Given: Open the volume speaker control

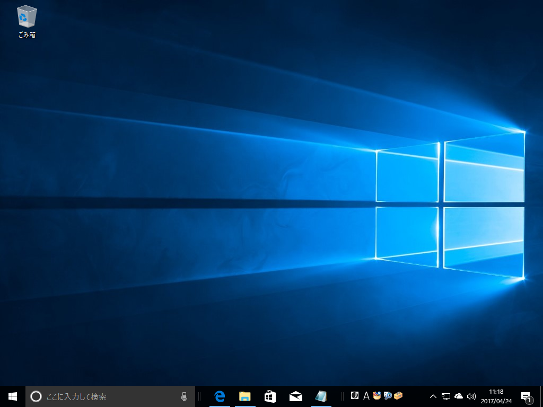Looking at the screenshot, I should [x=471, y=396].
